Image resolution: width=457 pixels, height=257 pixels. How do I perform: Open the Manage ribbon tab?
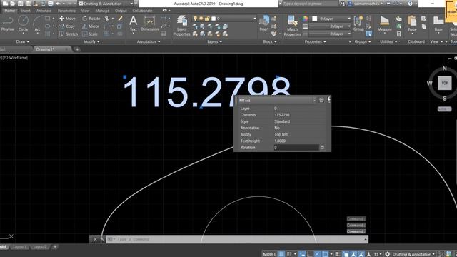point(102,11)
